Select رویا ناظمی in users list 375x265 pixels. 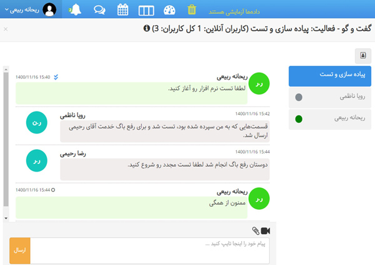click(330, 97)
